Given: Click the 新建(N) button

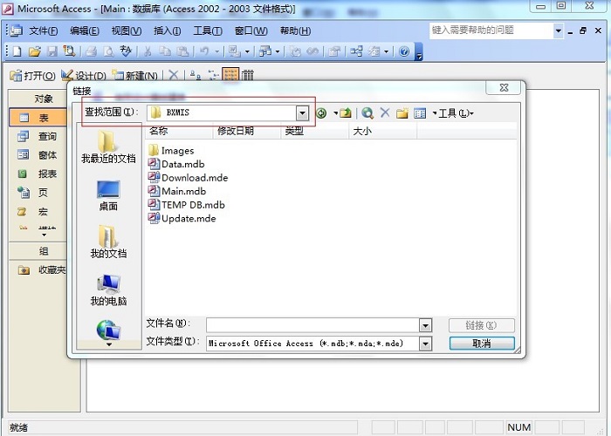Looking at the screenshot, I should coord(134,76).
